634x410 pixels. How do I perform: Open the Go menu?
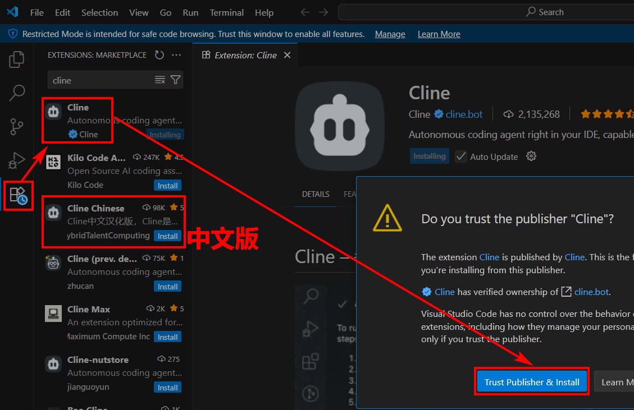coord(165,12)
